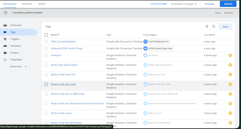Click the Preview button
This screenshot has height=129, width=241.
click(x=209, y=4)
